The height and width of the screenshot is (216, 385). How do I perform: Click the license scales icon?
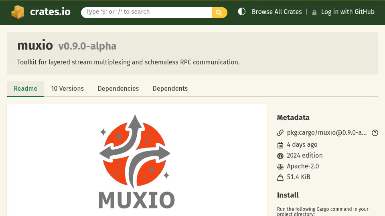(x=280, y=167)
